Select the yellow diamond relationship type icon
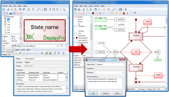Image resolution: width=169 pixels, height=97 pixels. point(112,13)
